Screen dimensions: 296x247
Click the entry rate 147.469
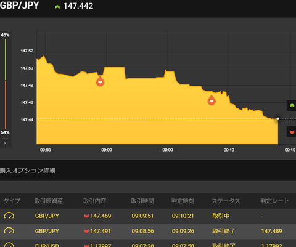click(x=101, y=216)
